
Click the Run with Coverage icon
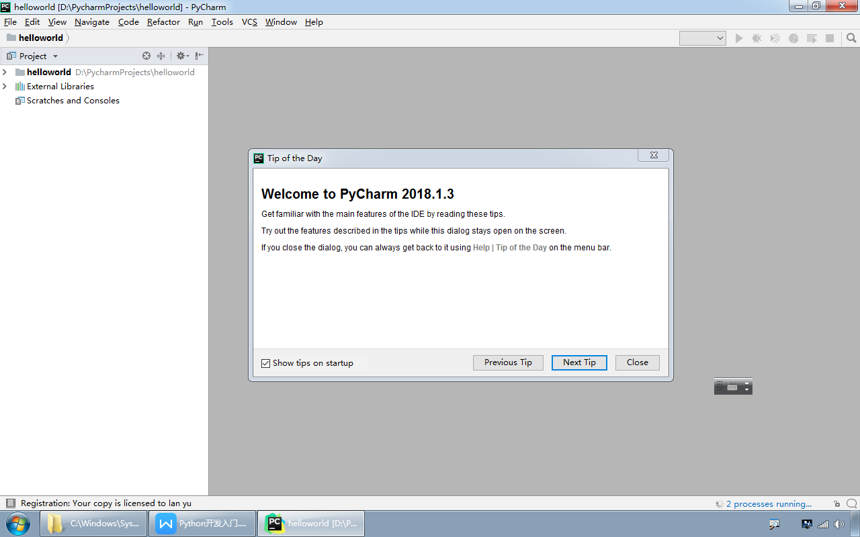coord(775,38)
